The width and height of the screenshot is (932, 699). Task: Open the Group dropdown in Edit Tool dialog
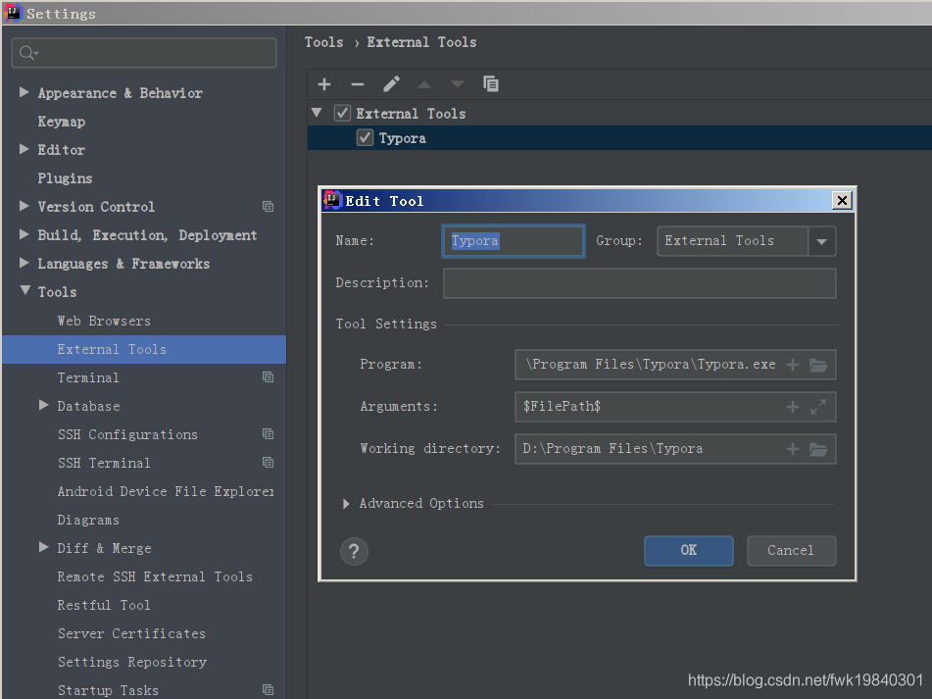[x=821, y=240]
